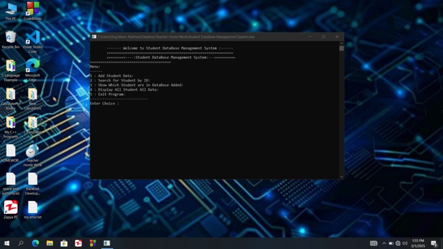Minimize the console window

pos(310,37)
